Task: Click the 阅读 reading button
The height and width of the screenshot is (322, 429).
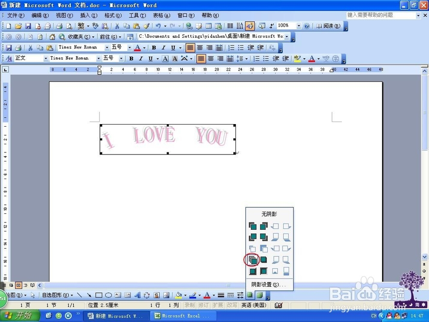Action: (328, 26)
